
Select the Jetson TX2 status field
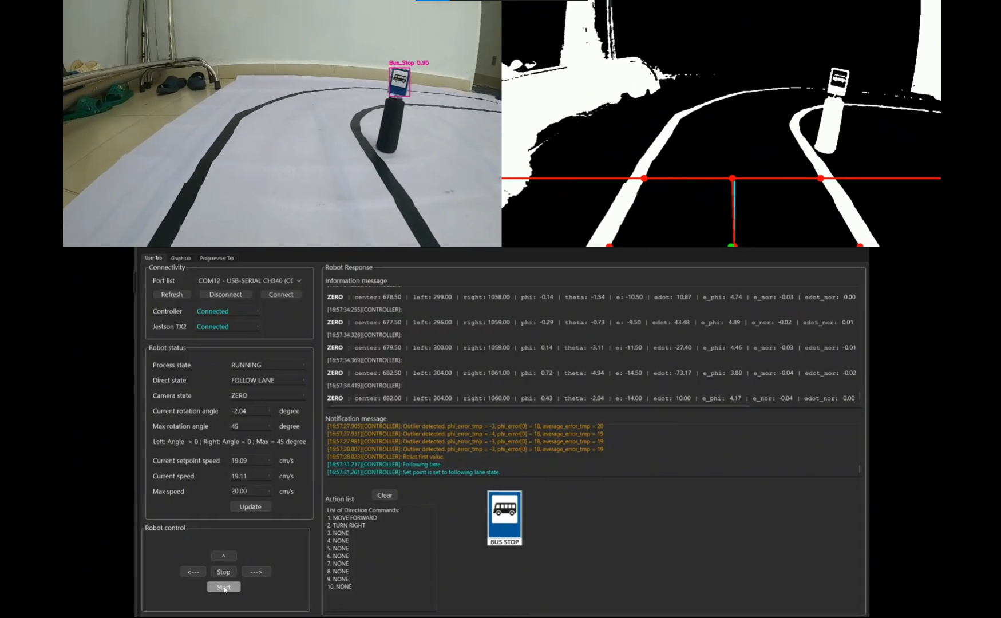pos(227,327)
